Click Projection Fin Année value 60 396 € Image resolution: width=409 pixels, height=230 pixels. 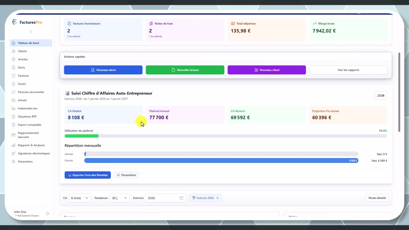tap(322, 118)
